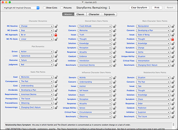Lock the Main Character Domain

tap(173, 26)
